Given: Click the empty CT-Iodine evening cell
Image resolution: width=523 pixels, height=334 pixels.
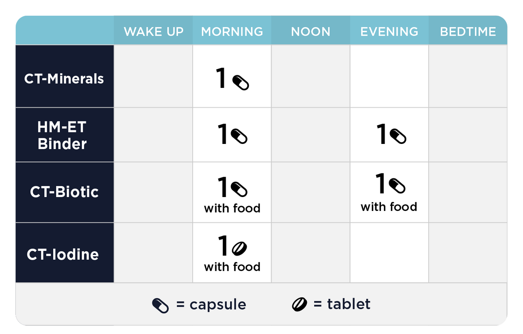Looking at the screenshot, I should [389, 253].
